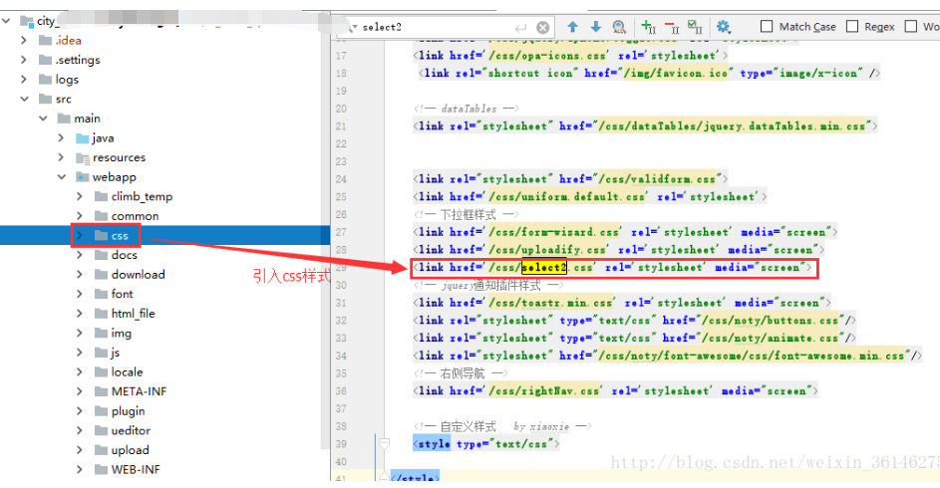This screenshot has width=940, height=488.
Task: Collapse the src folder tree
Action: 24,100
